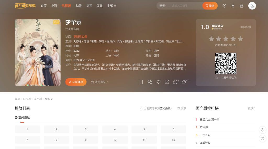268x149 pixels.
Task: Click the external share icon
Action: [167, 82]
